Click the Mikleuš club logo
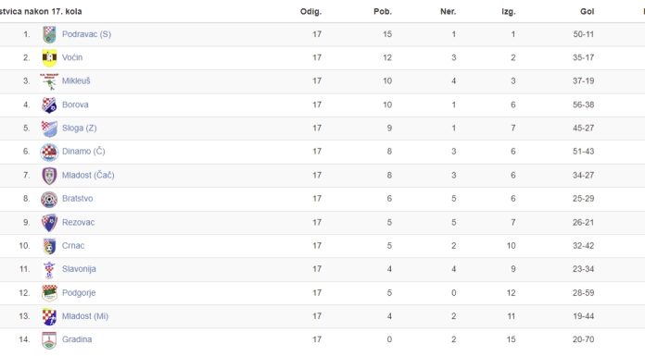The image size is (645, 356). pos(49,81)
